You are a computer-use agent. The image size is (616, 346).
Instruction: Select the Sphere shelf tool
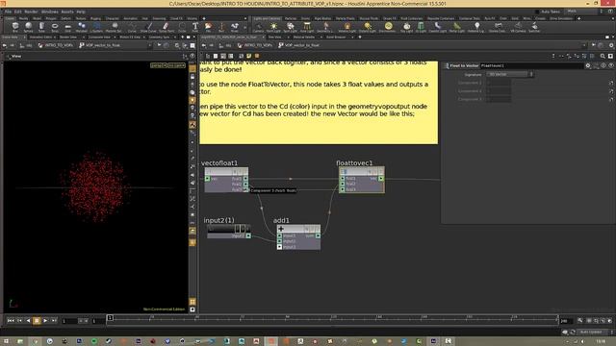click(x=28, y=27)
